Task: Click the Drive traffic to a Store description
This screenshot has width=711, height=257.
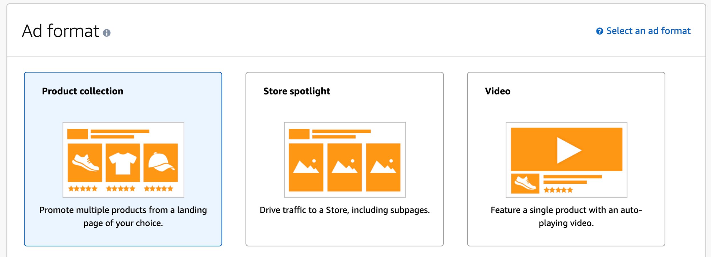Action: [x=345, y=210]
